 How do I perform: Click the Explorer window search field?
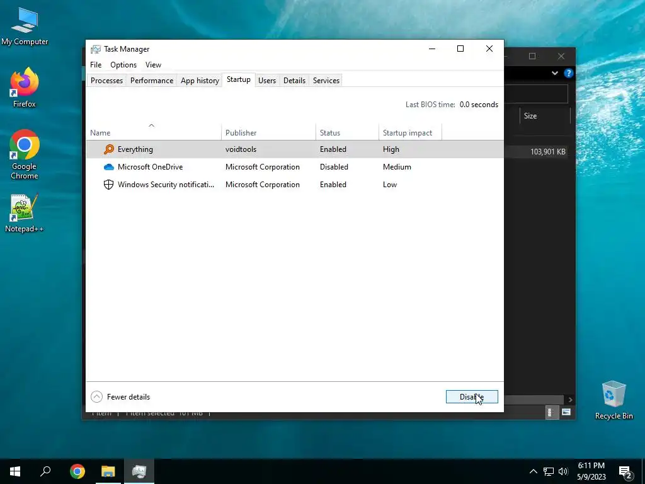[x=536, y=95]
